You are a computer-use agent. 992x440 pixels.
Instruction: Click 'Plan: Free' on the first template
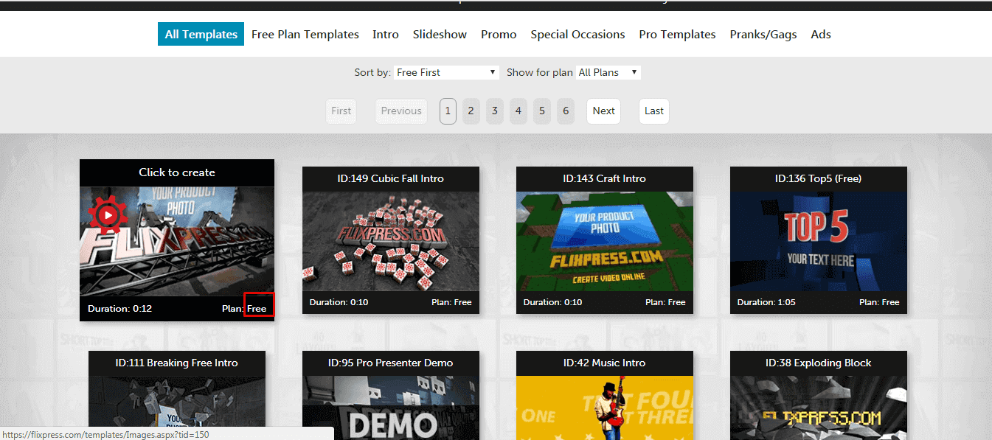244,308
